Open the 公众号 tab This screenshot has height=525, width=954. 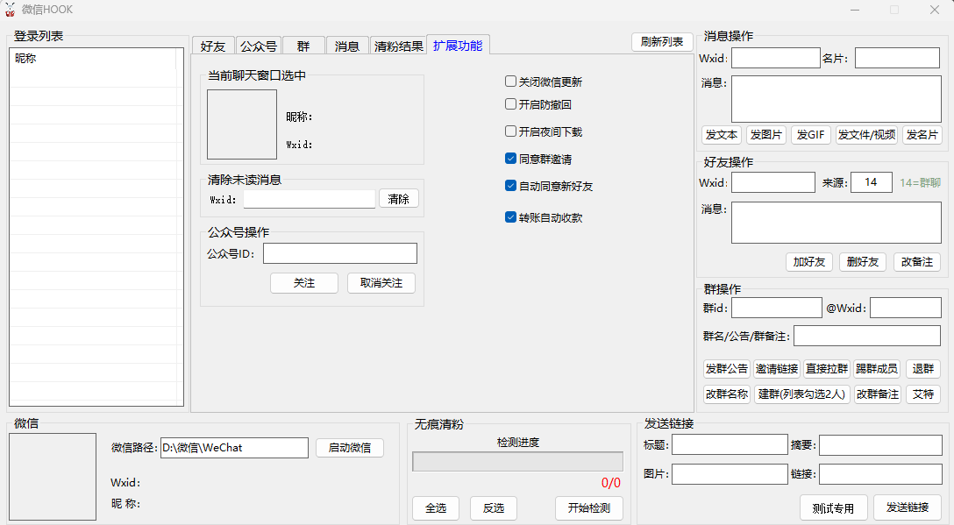[x=259, y=46]
